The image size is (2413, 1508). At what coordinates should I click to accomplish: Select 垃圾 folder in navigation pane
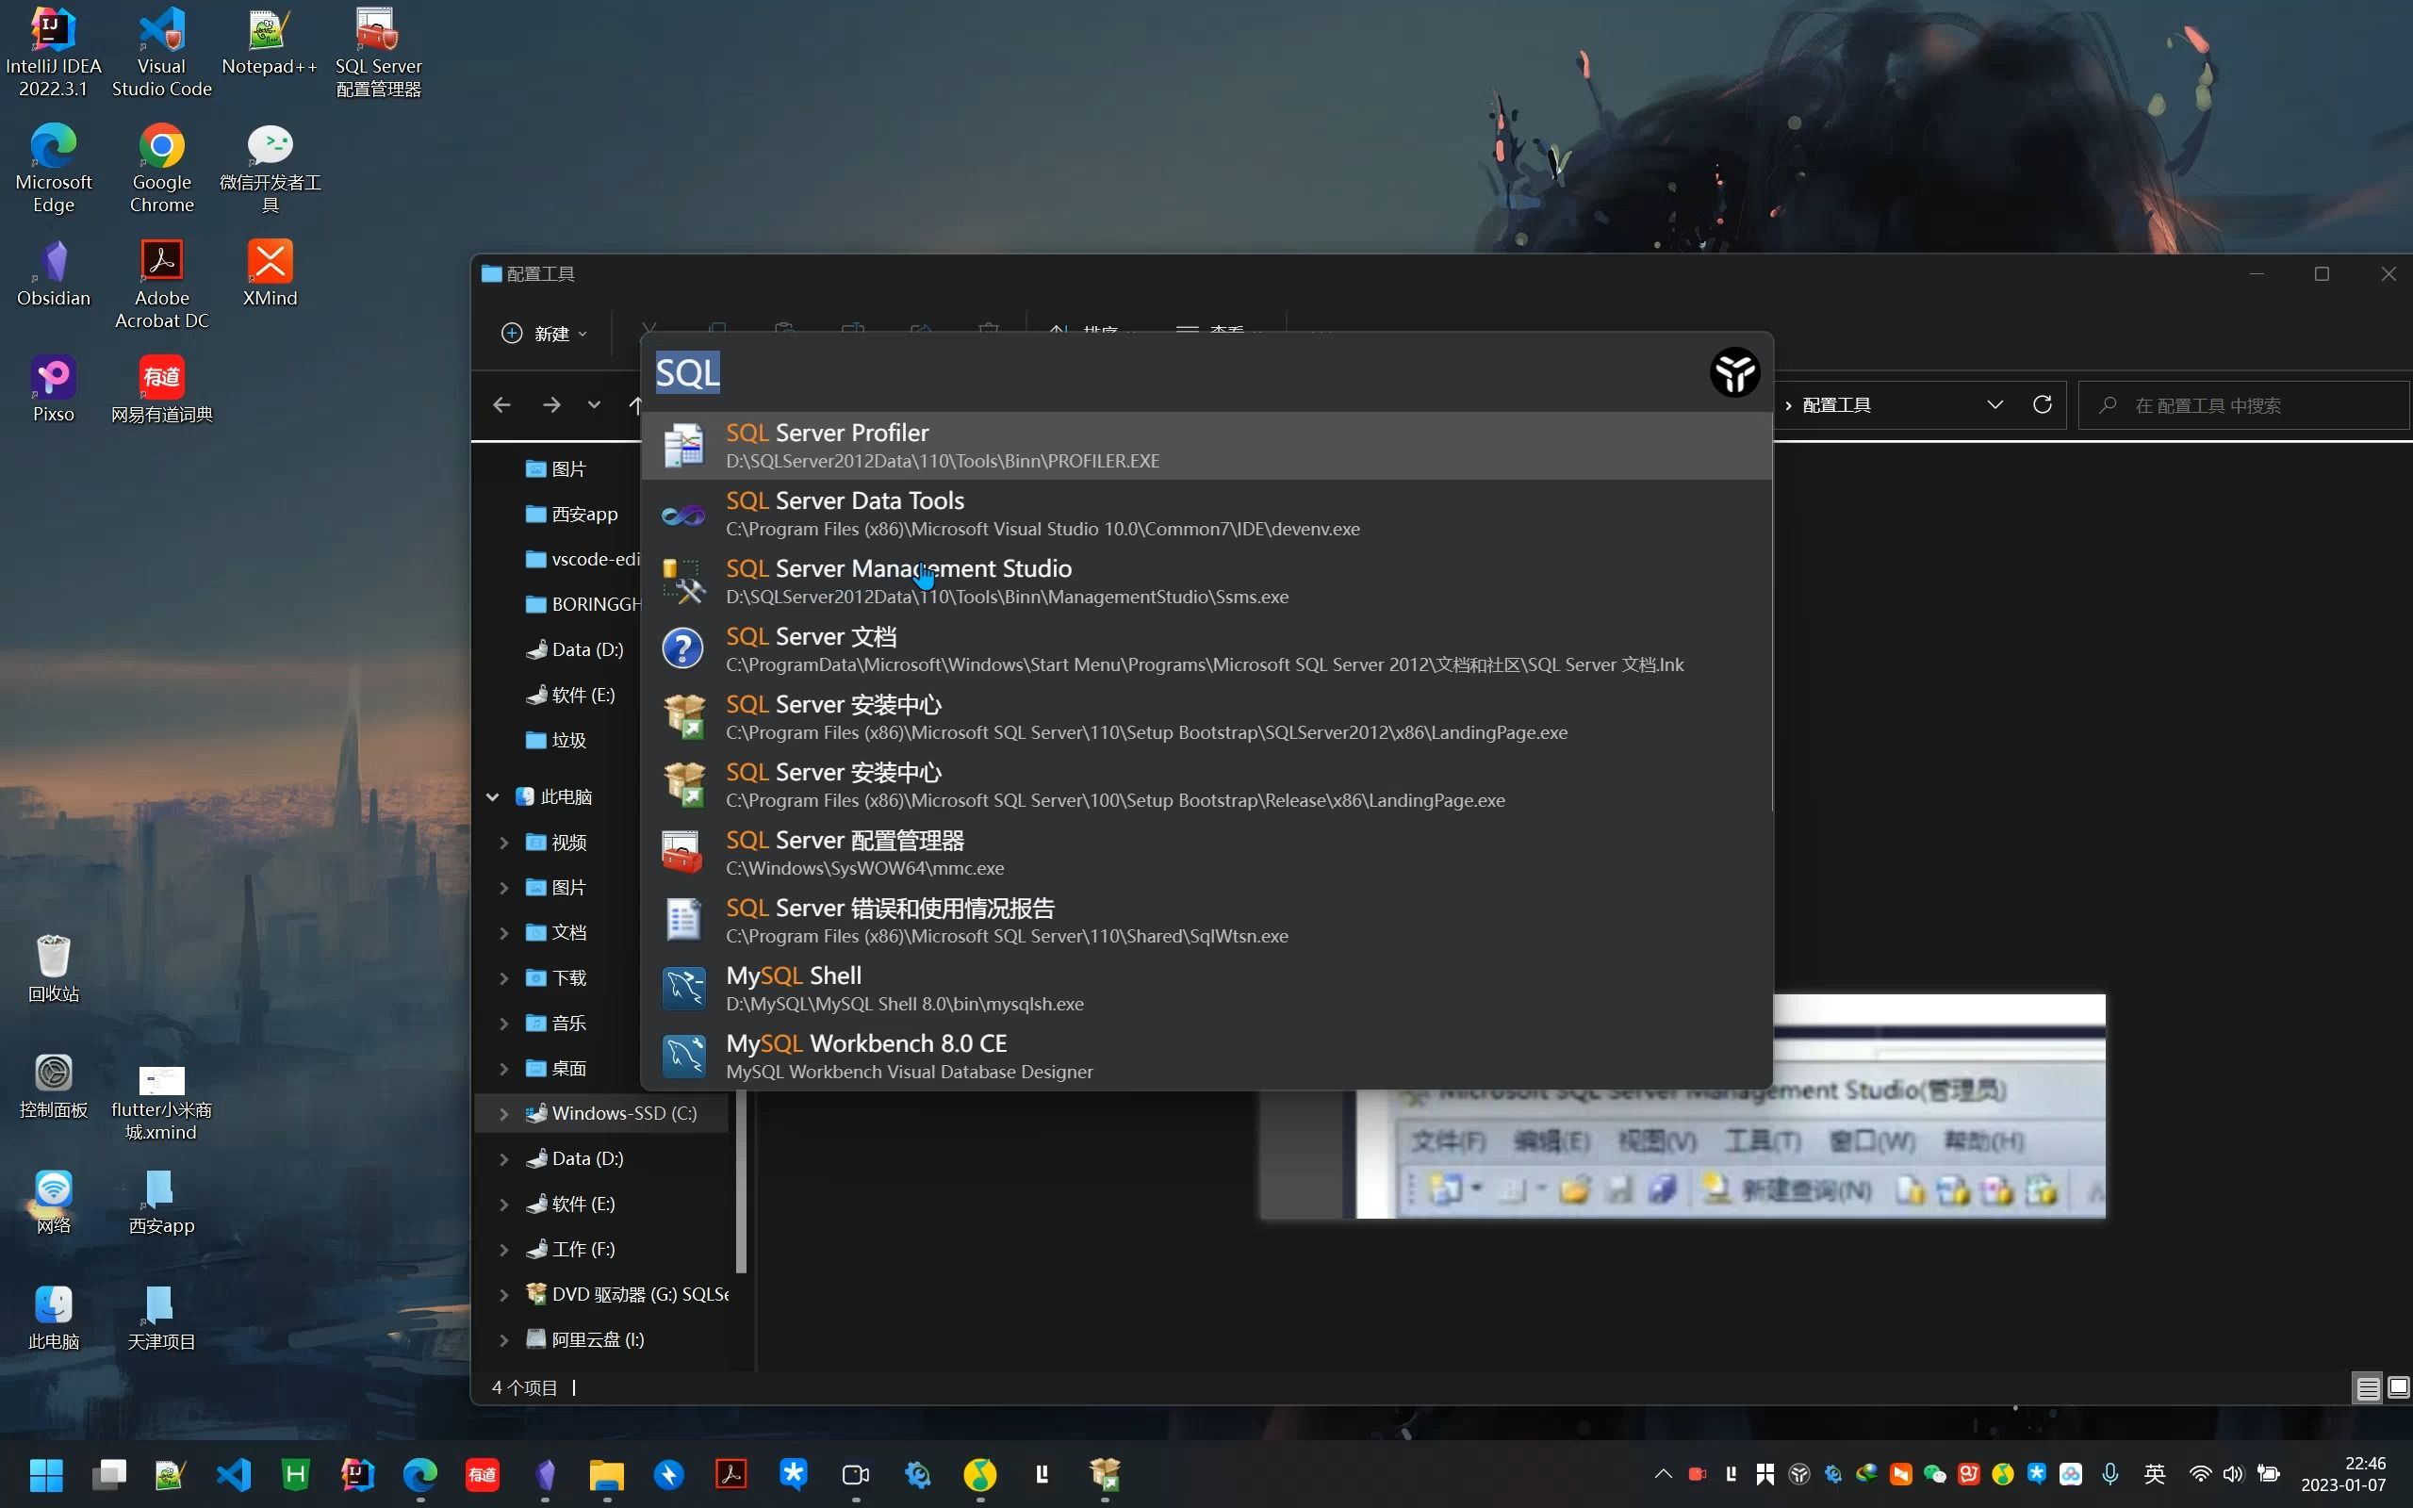pos(555,740)
